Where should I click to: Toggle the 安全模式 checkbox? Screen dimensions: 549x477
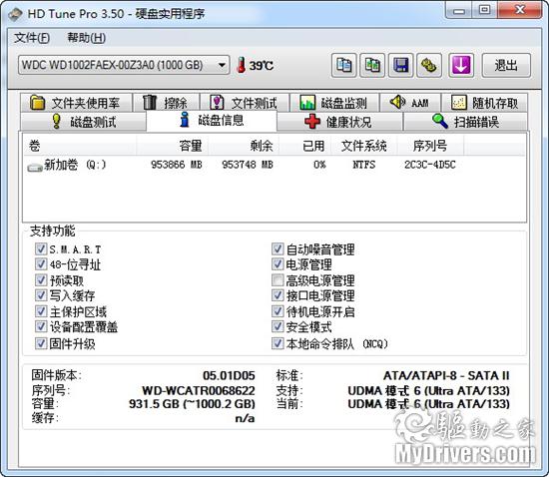click(x=277, y=326)
